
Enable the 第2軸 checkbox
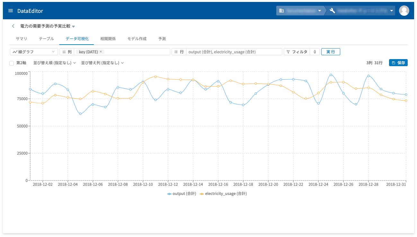coord(12,63)
